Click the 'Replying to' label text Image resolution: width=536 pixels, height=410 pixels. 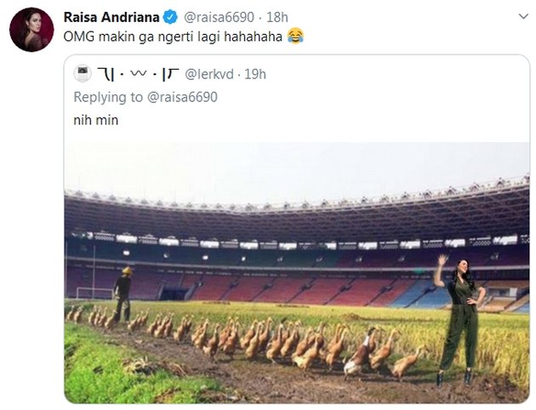tap(108, 97)
